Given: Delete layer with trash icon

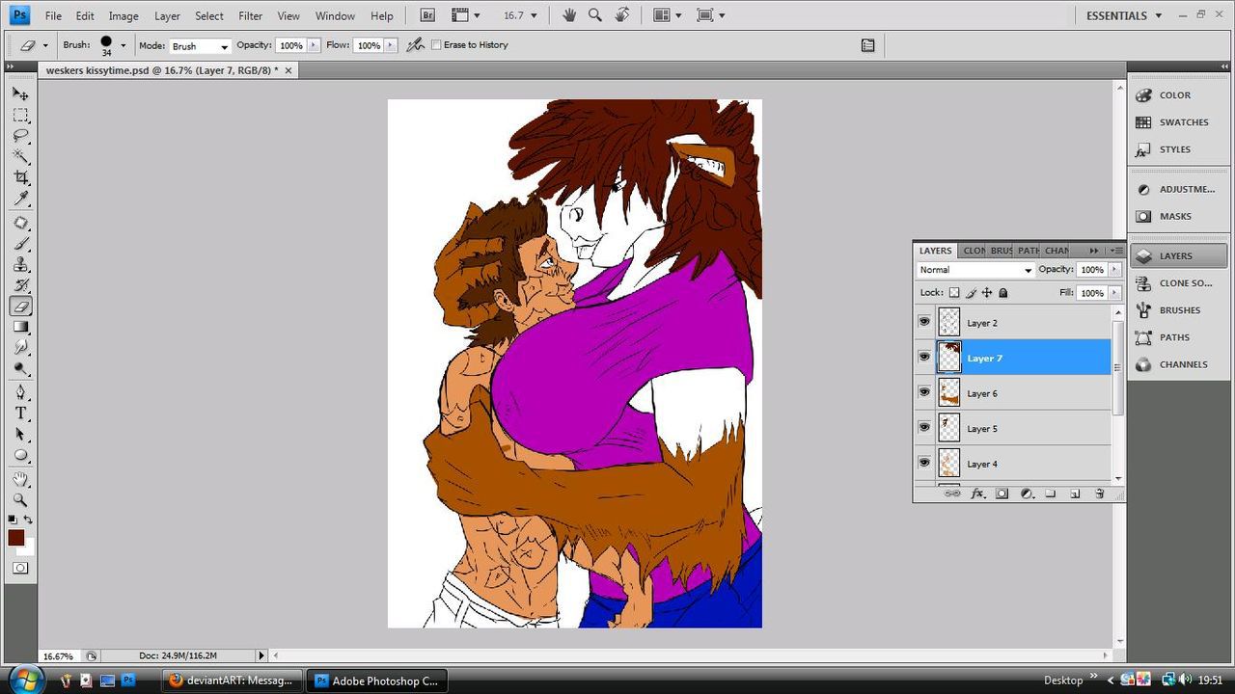Looking at the screenshot, I should coord(1099,494).
